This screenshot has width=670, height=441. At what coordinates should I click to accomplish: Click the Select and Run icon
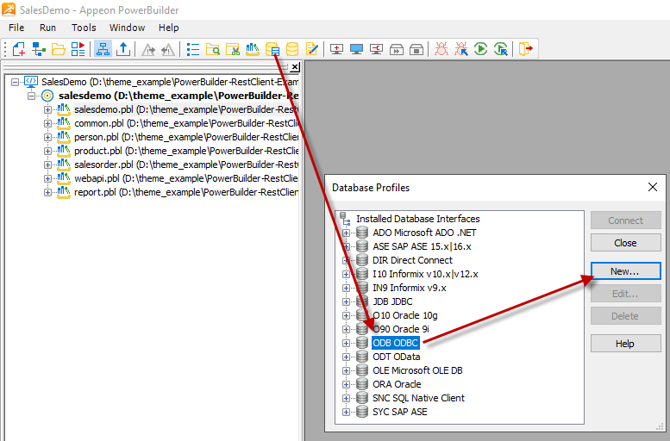[x=501, y=49]
